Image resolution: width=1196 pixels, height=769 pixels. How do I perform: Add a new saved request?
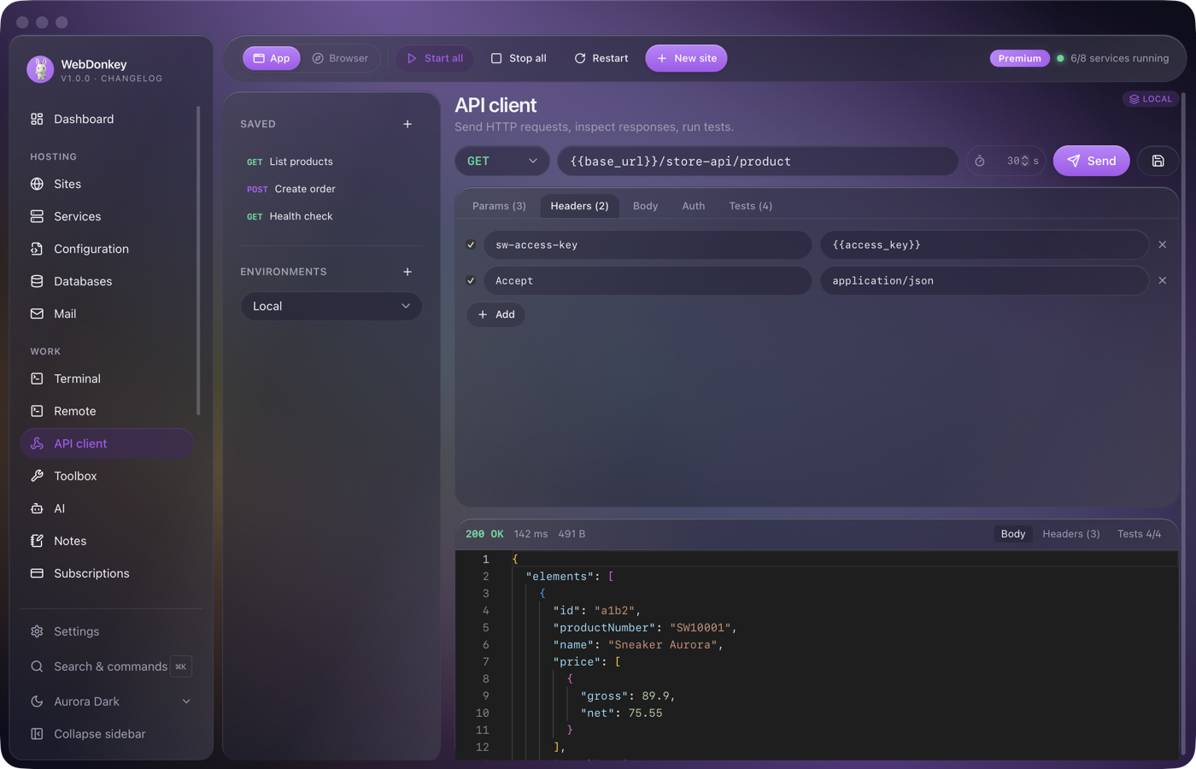407,124
